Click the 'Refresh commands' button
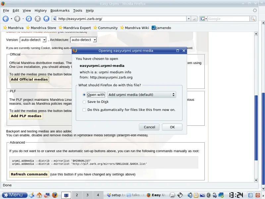Viewport: 265px width, 199px height. point(29,174)
